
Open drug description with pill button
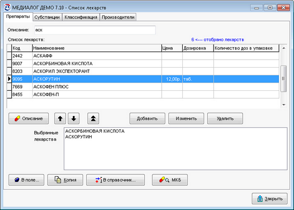point(29,118)
